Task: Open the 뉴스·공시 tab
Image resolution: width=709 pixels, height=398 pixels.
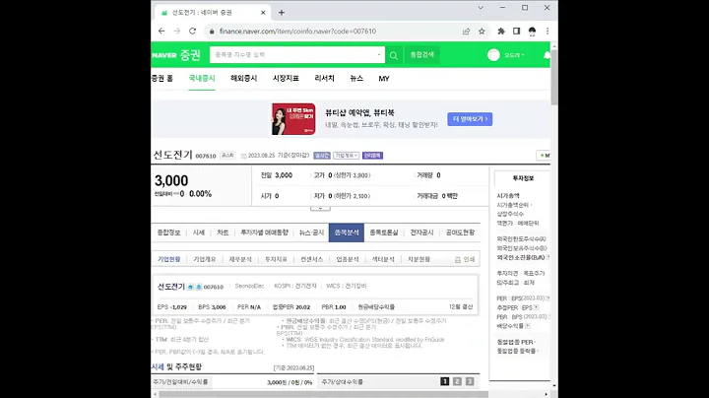Action: pyautogui.click(x=311, y=232)
